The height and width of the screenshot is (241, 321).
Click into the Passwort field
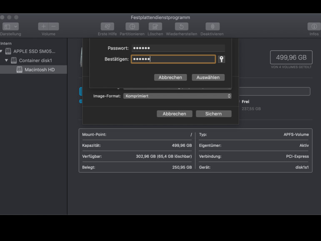click(178, 48)
